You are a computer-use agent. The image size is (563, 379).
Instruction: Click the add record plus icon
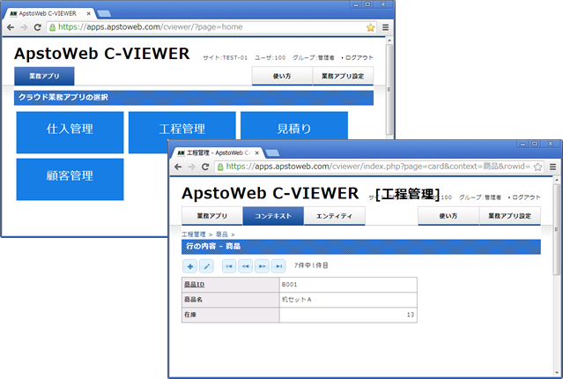[190, 266]
